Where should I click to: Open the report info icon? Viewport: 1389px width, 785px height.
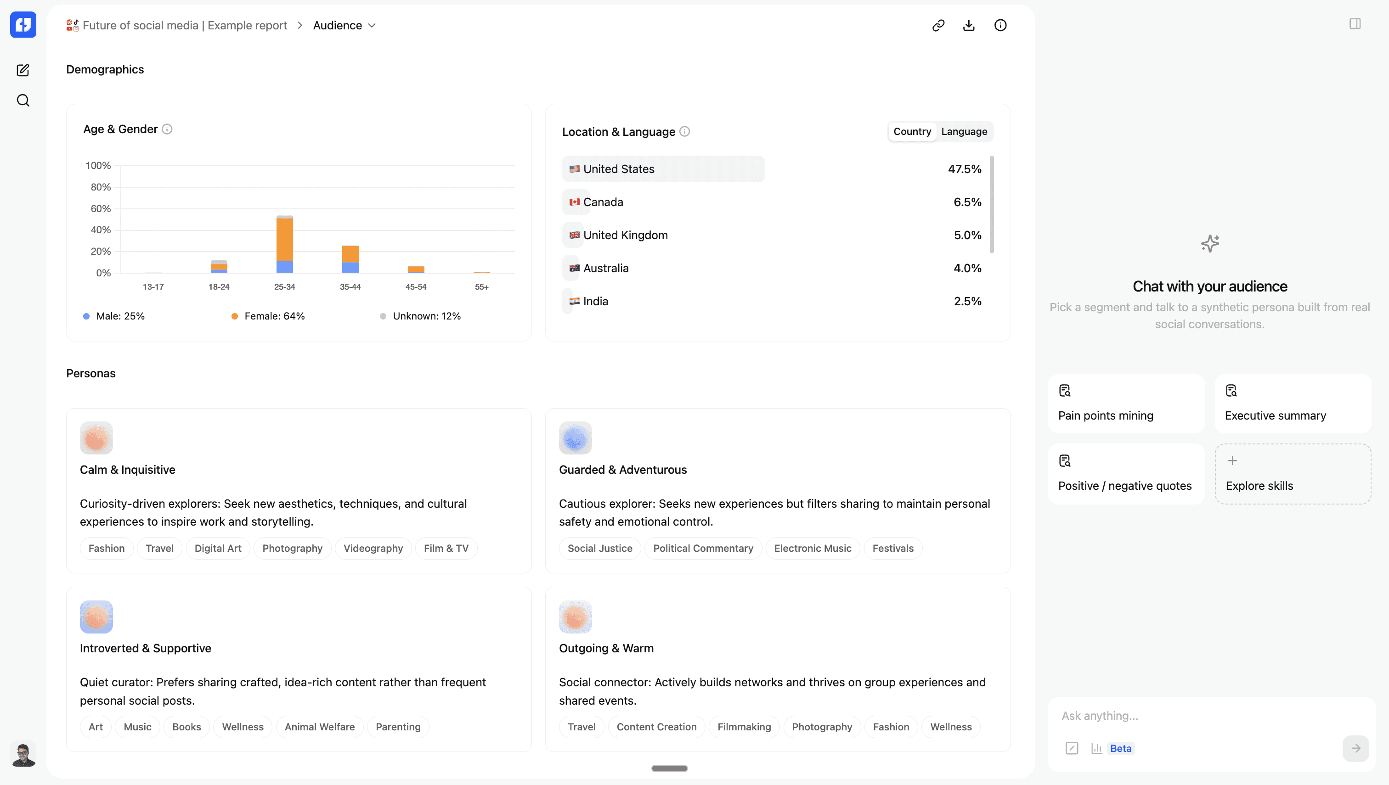(x=1000, y=25)
